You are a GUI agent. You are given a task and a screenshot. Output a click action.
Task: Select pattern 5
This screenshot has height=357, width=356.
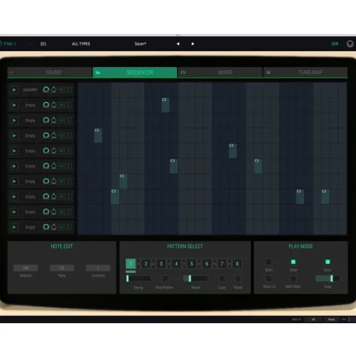(191, 264)
